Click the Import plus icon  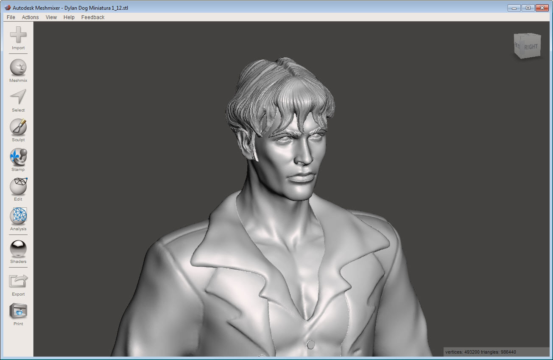(x=18, y=35)
